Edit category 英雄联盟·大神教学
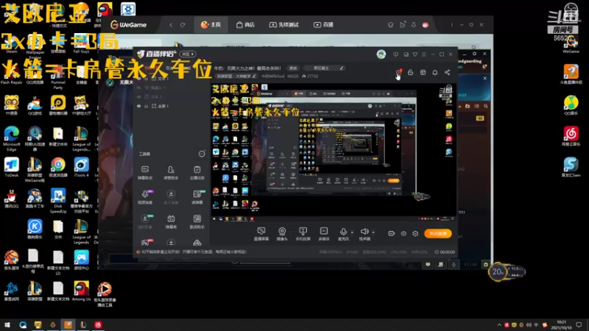Viewport: 589px width, 331px height. pyautogui.click(x=236, y=76)
